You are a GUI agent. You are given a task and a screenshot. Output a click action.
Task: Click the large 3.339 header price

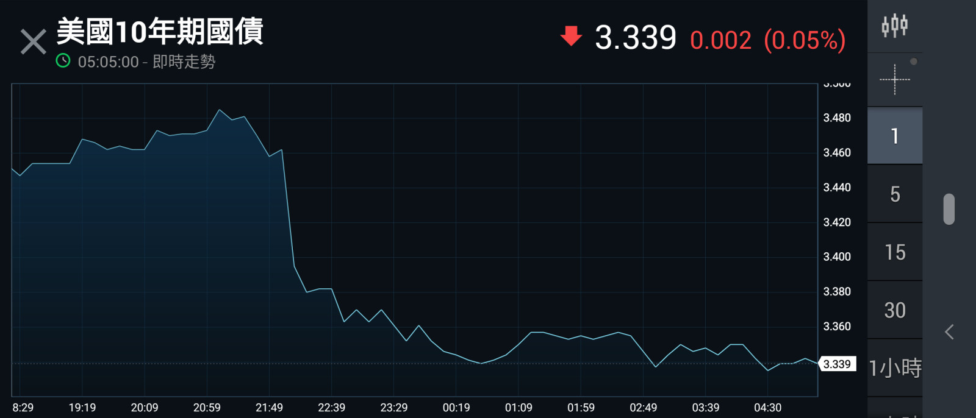636,38
